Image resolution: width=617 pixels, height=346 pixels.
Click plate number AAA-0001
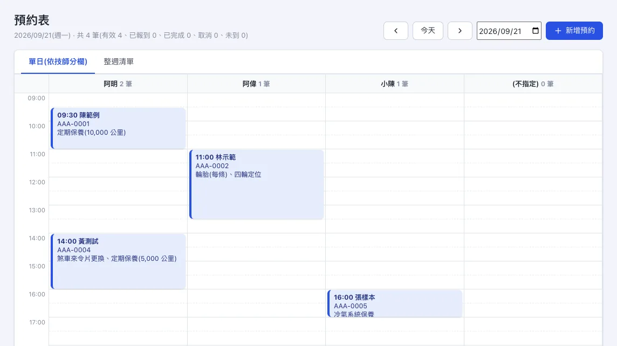click(x=73, y=124)
